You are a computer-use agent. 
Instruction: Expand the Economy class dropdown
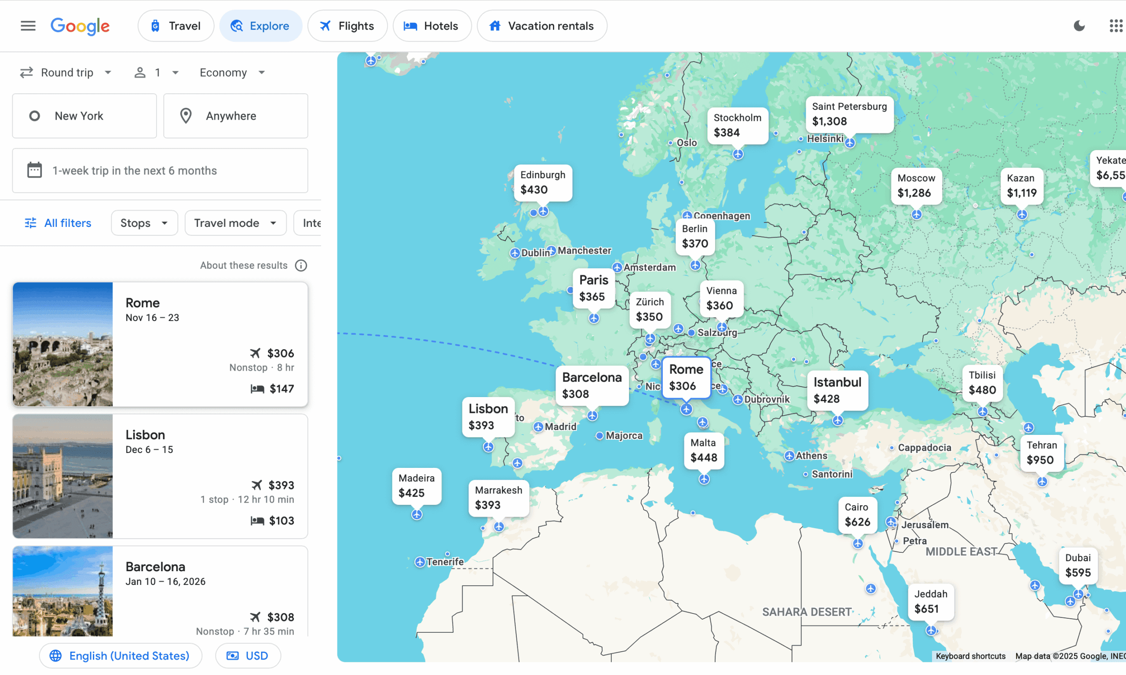(233, 72)
